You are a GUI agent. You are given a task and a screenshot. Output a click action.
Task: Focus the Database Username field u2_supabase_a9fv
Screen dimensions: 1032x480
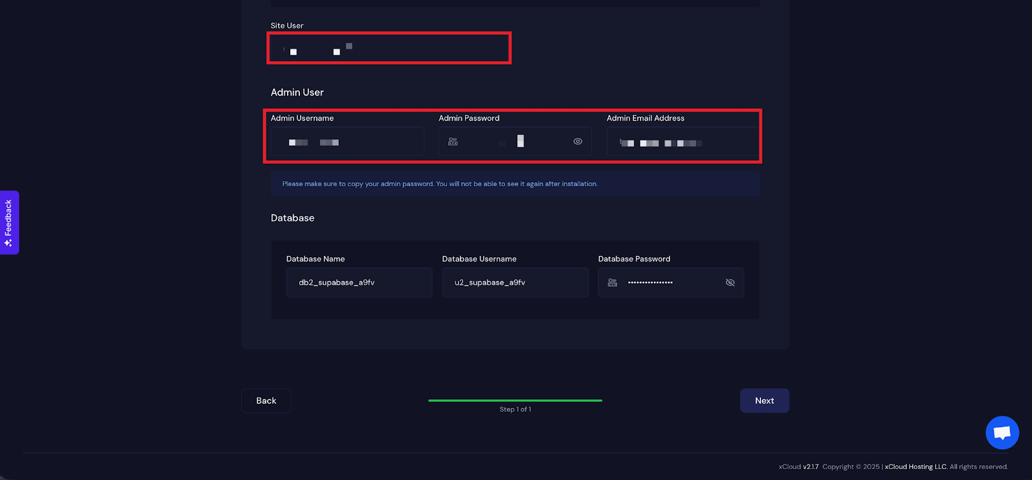point(515,283)
